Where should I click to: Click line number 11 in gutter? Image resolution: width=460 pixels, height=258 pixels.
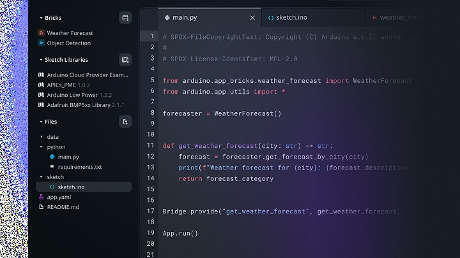[151, 145]
